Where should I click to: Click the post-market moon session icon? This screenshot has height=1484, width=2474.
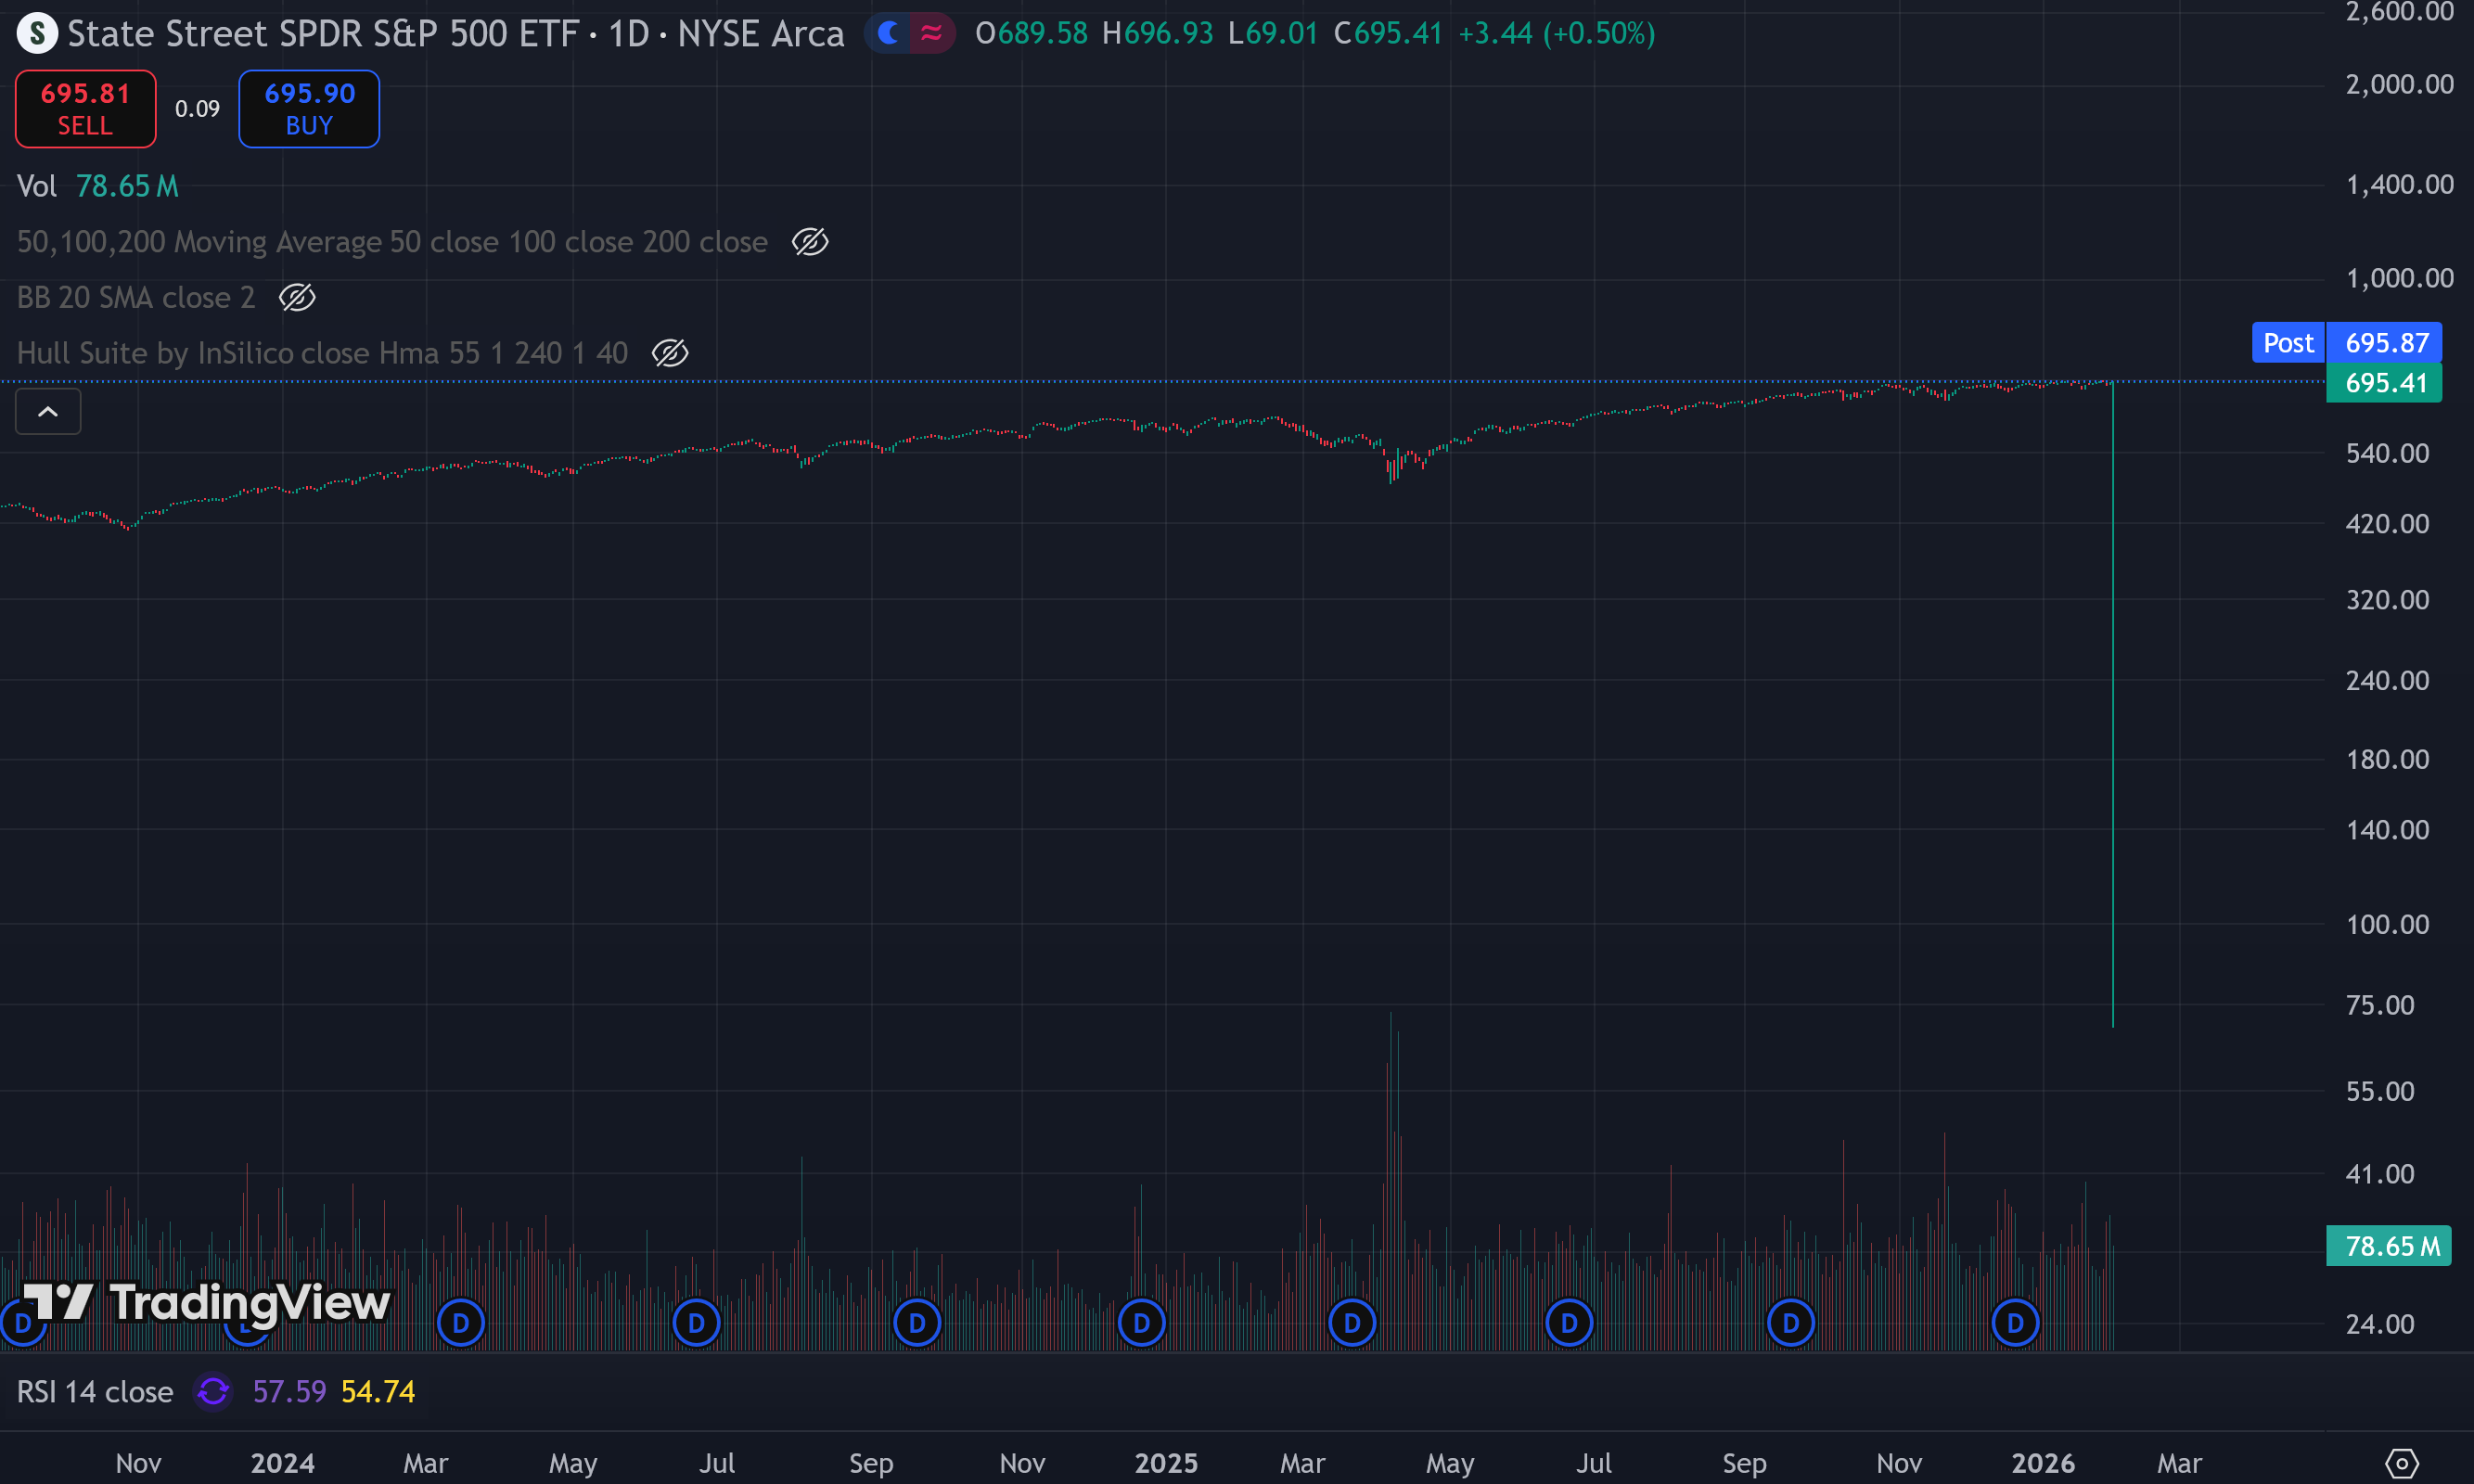(x=888, y=34)
